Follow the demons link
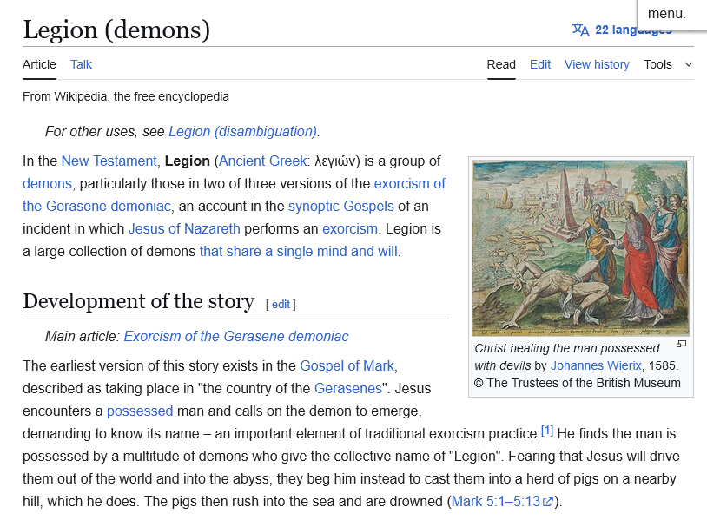Image resolution: width=707 pixels, height=520 pixels. (x=48, y=183)
